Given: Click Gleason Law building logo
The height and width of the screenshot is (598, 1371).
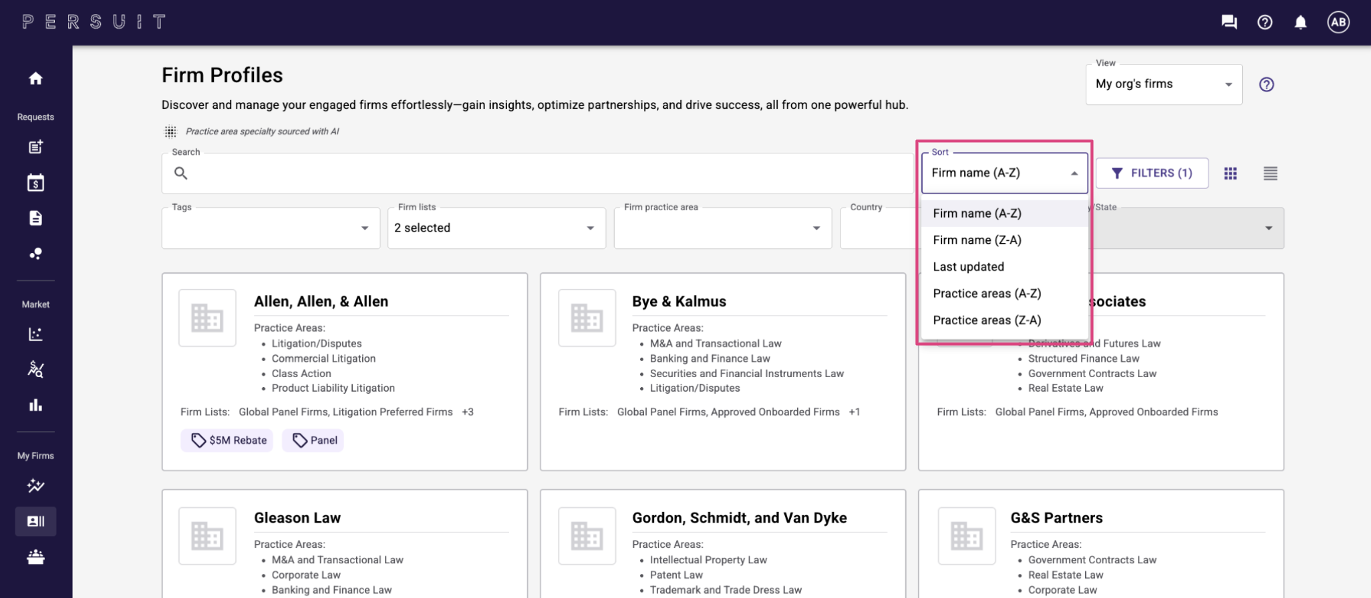Looking at the screenshot, I should 207,535.
